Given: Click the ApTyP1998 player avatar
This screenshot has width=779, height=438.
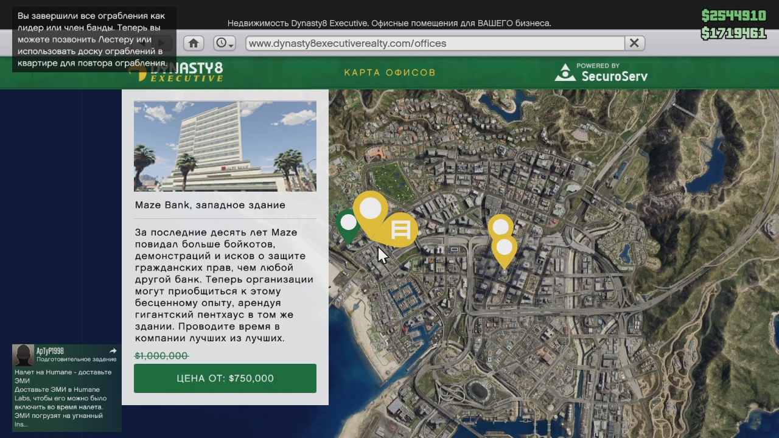Looking at the screenshot, I should tap(23, 355).
